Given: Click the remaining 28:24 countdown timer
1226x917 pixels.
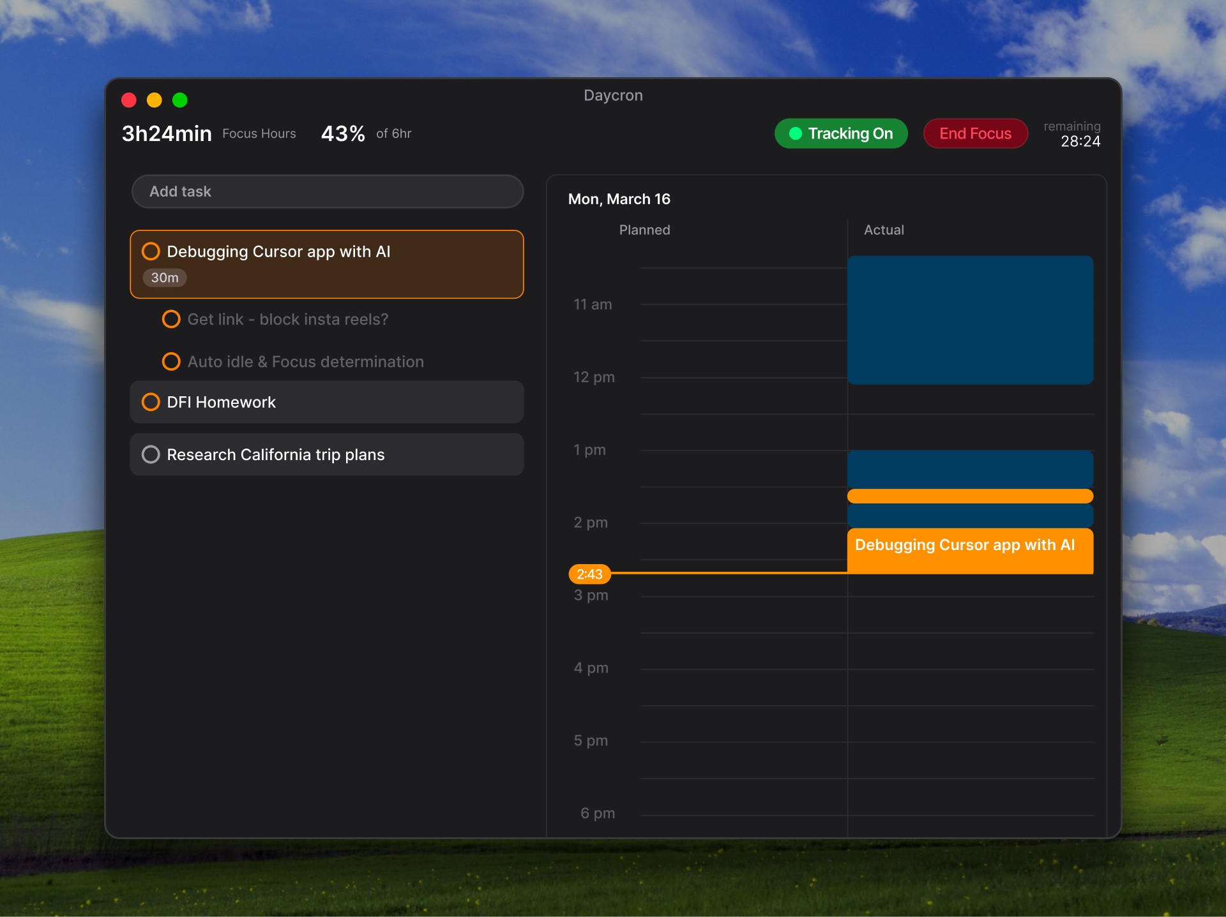Looking at the screenshot, I should coord(1079,141).
